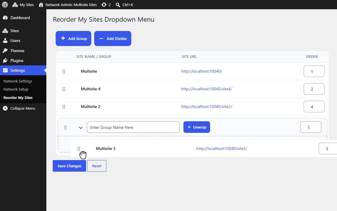The width and height of the screenshot is (337, 211).
Task: Click the ORDER column header
Action: tap(312, 57)
